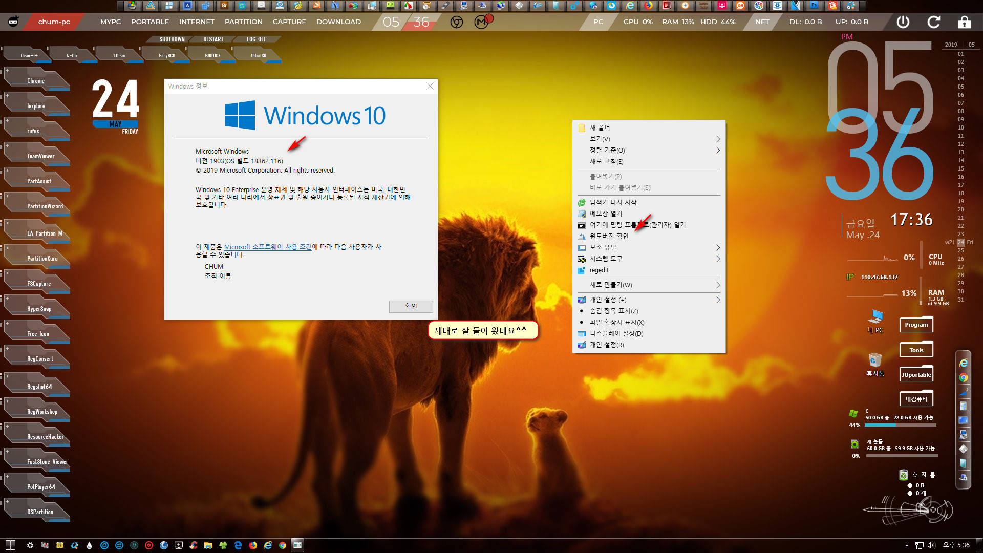Click the Windows Start button
The height and width of the screenshot is (553, 983).
10,545
